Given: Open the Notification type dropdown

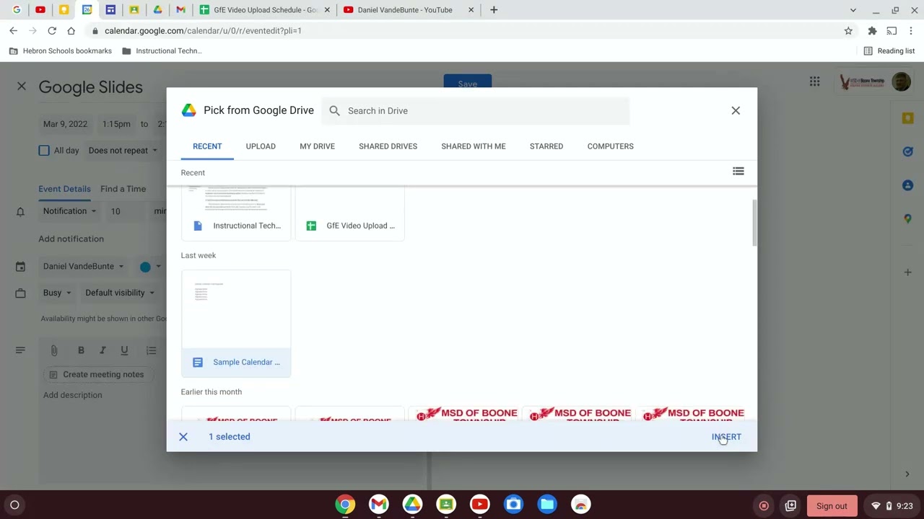Looking at the screenshot, I should pos(69,211).
